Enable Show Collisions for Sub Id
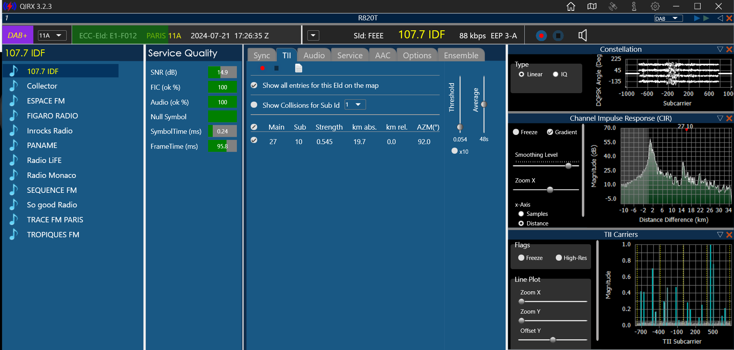The height and width of the screenshot is (350, 734). [254, 105]
